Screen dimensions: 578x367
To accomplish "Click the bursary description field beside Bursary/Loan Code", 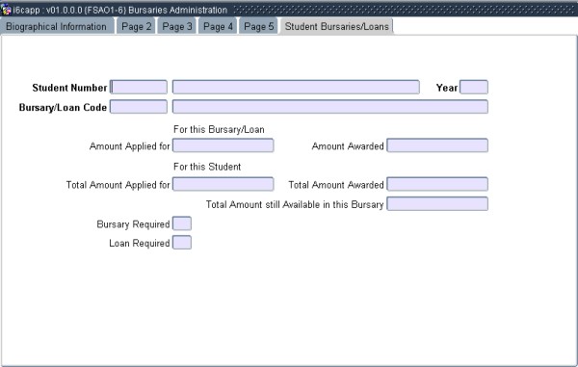I will 329,107.
